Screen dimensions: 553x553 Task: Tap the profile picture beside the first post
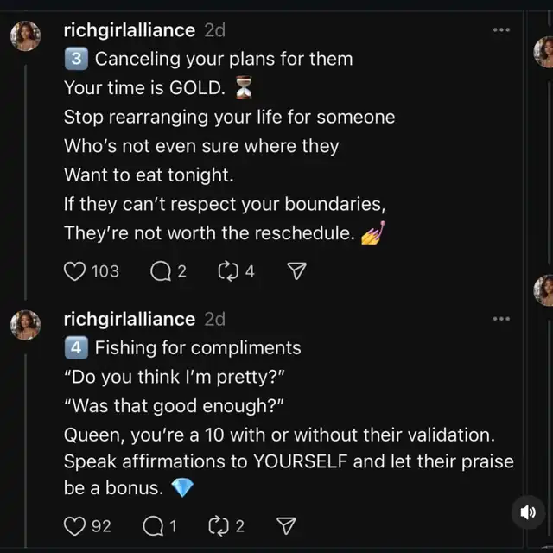tap(25, 36)
